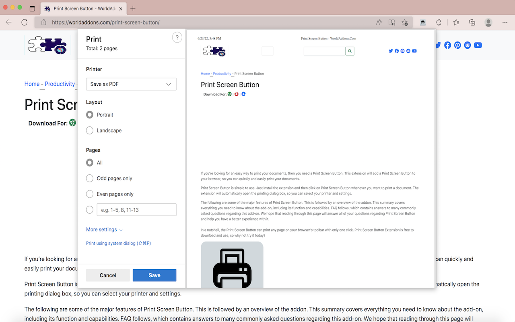Open the tab actions menu icon
This screenshot has width=515, height=322.
pyautogui.click(x=33, y=8)
